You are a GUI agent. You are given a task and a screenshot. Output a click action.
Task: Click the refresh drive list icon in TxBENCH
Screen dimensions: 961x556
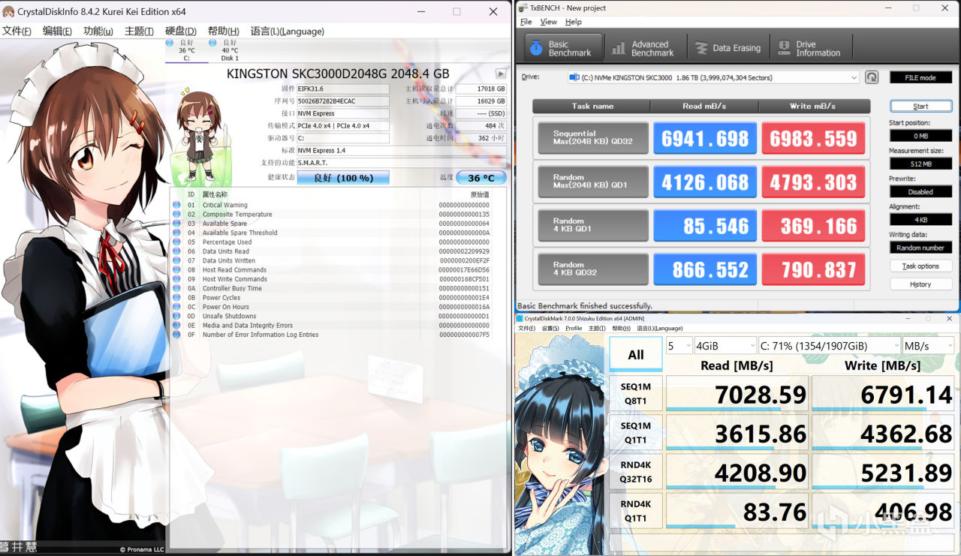(872, 77)
